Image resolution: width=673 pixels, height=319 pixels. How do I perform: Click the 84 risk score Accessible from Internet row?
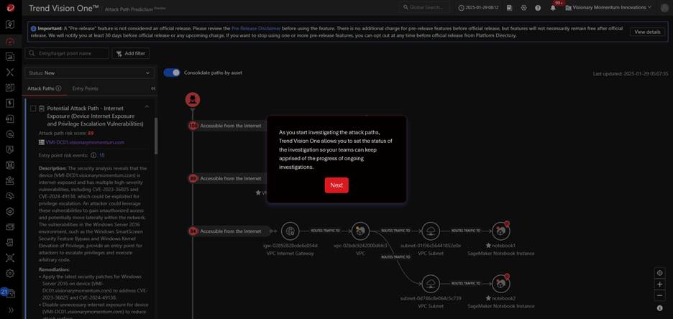[231, 231]
